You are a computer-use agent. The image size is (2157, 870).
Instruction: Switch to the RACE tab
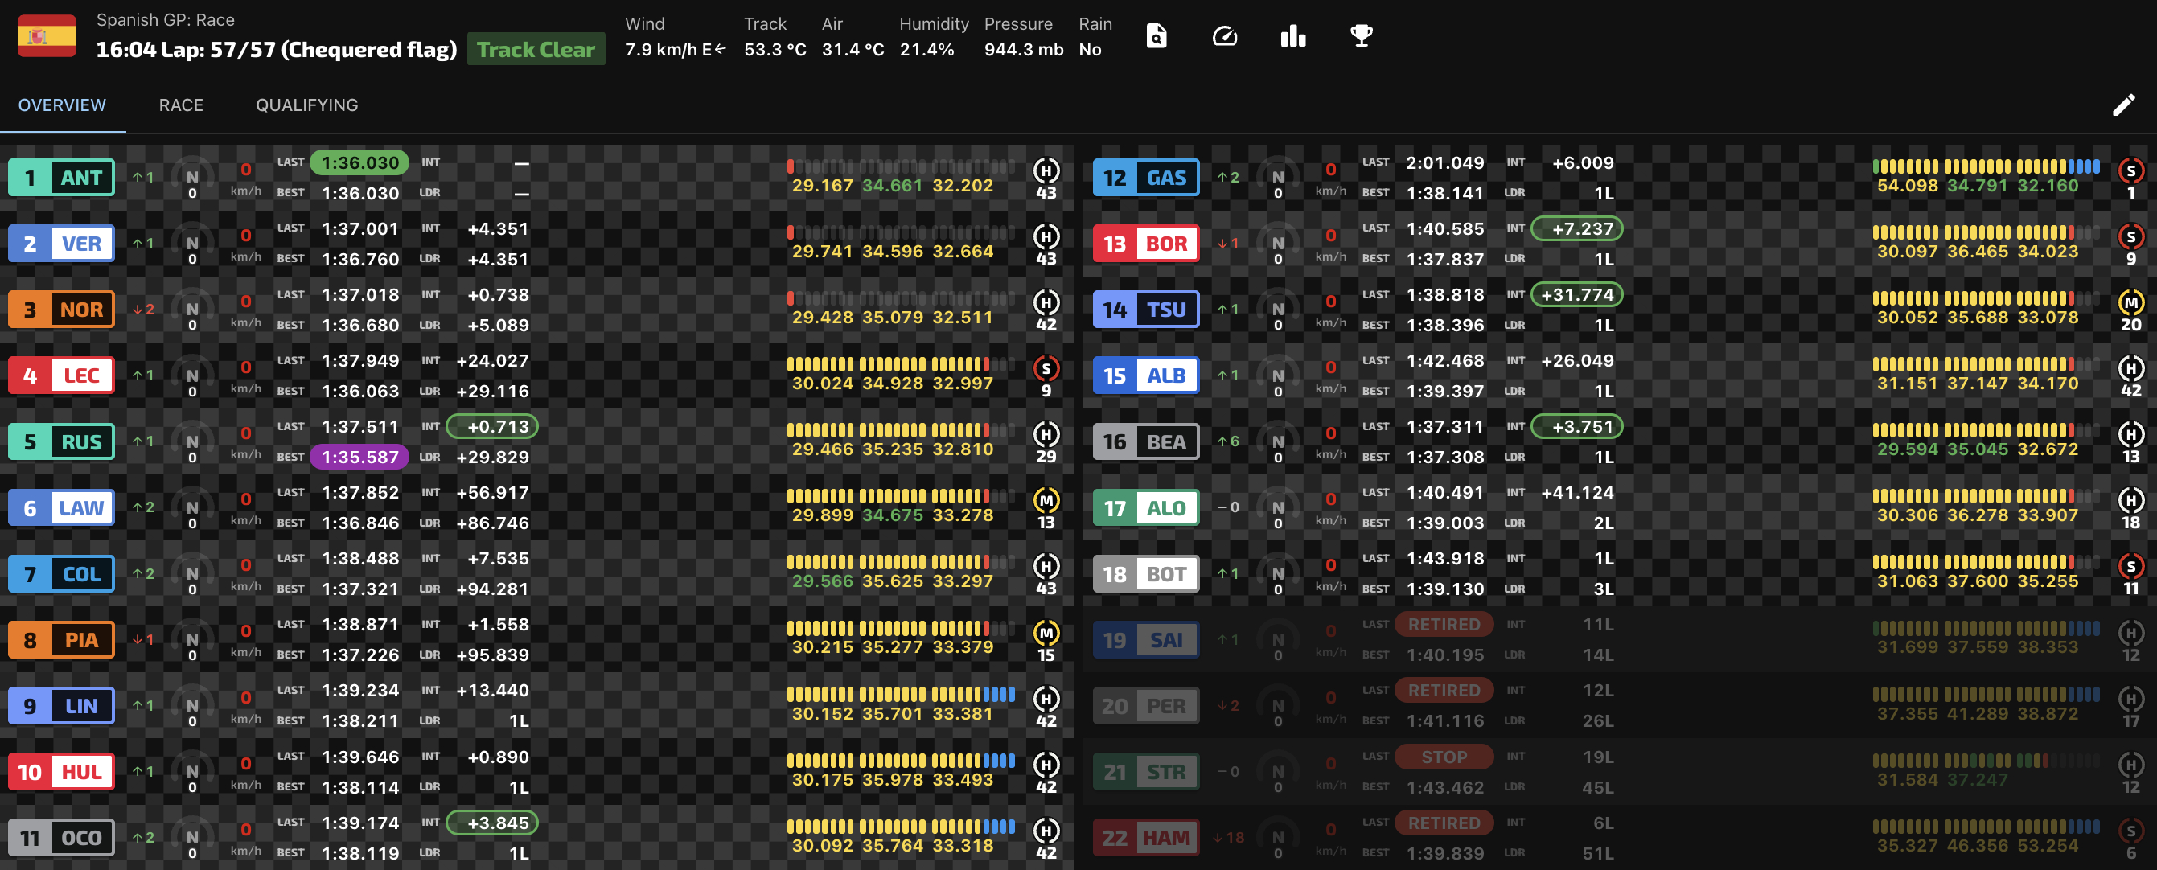pyautogui.click(x=181, y=105)
